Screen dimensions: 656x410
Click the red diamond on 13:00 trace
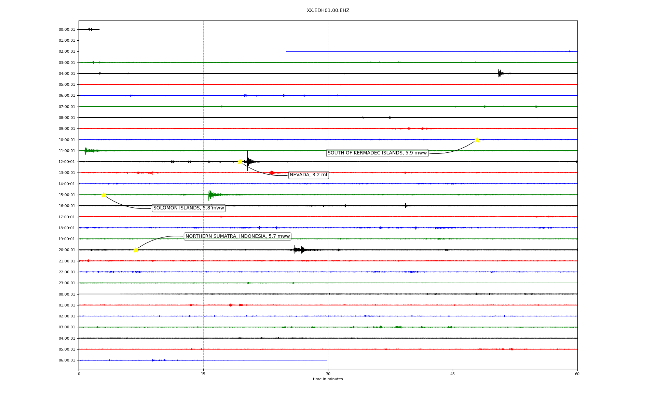[271, 173]
